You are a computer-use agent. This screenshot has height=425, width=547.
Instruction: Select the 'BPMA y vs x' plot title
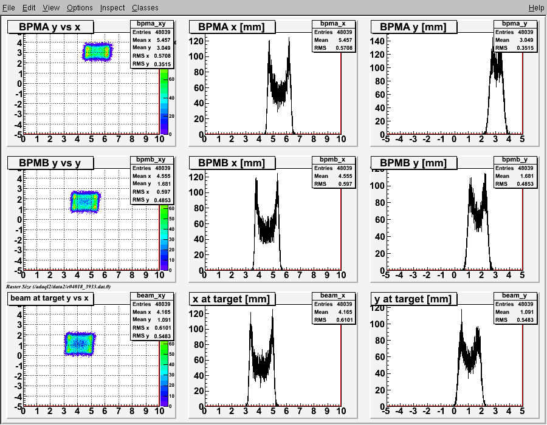tap(50, 27)
